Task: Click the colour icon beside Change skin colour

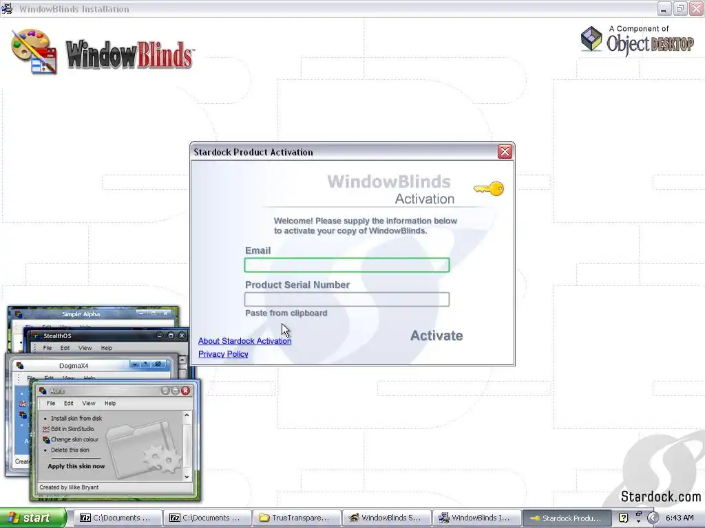Action: (46, 439)
